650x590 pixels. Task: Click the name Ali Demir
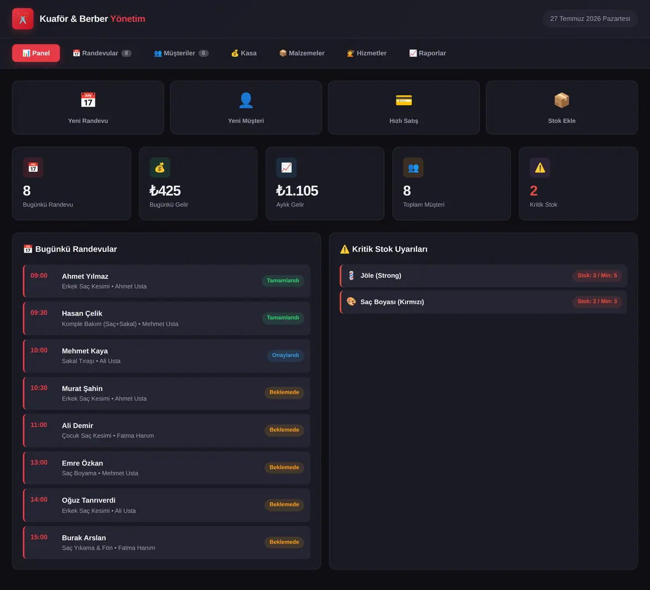(x=77, y=425)
